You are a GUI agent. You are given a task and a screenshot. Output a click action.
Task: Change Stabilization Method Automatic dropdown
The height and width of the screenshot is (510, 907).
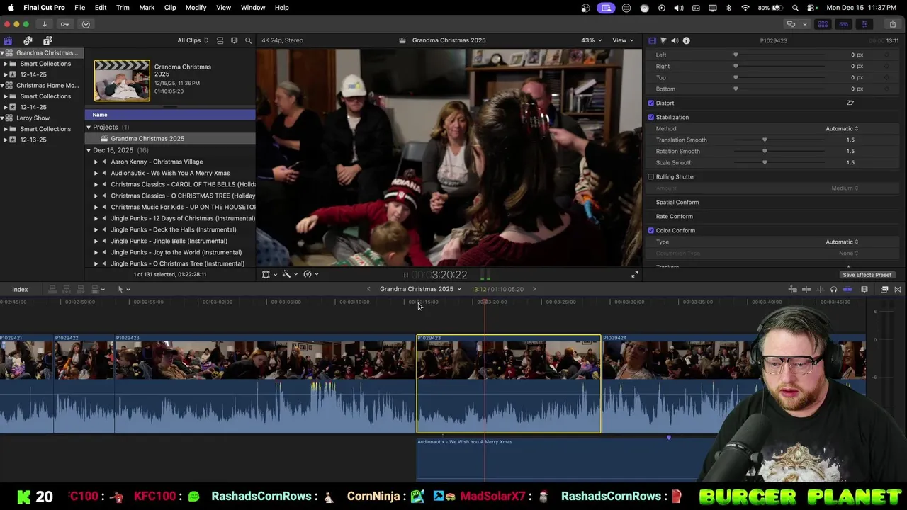click(x=842, y=128)
